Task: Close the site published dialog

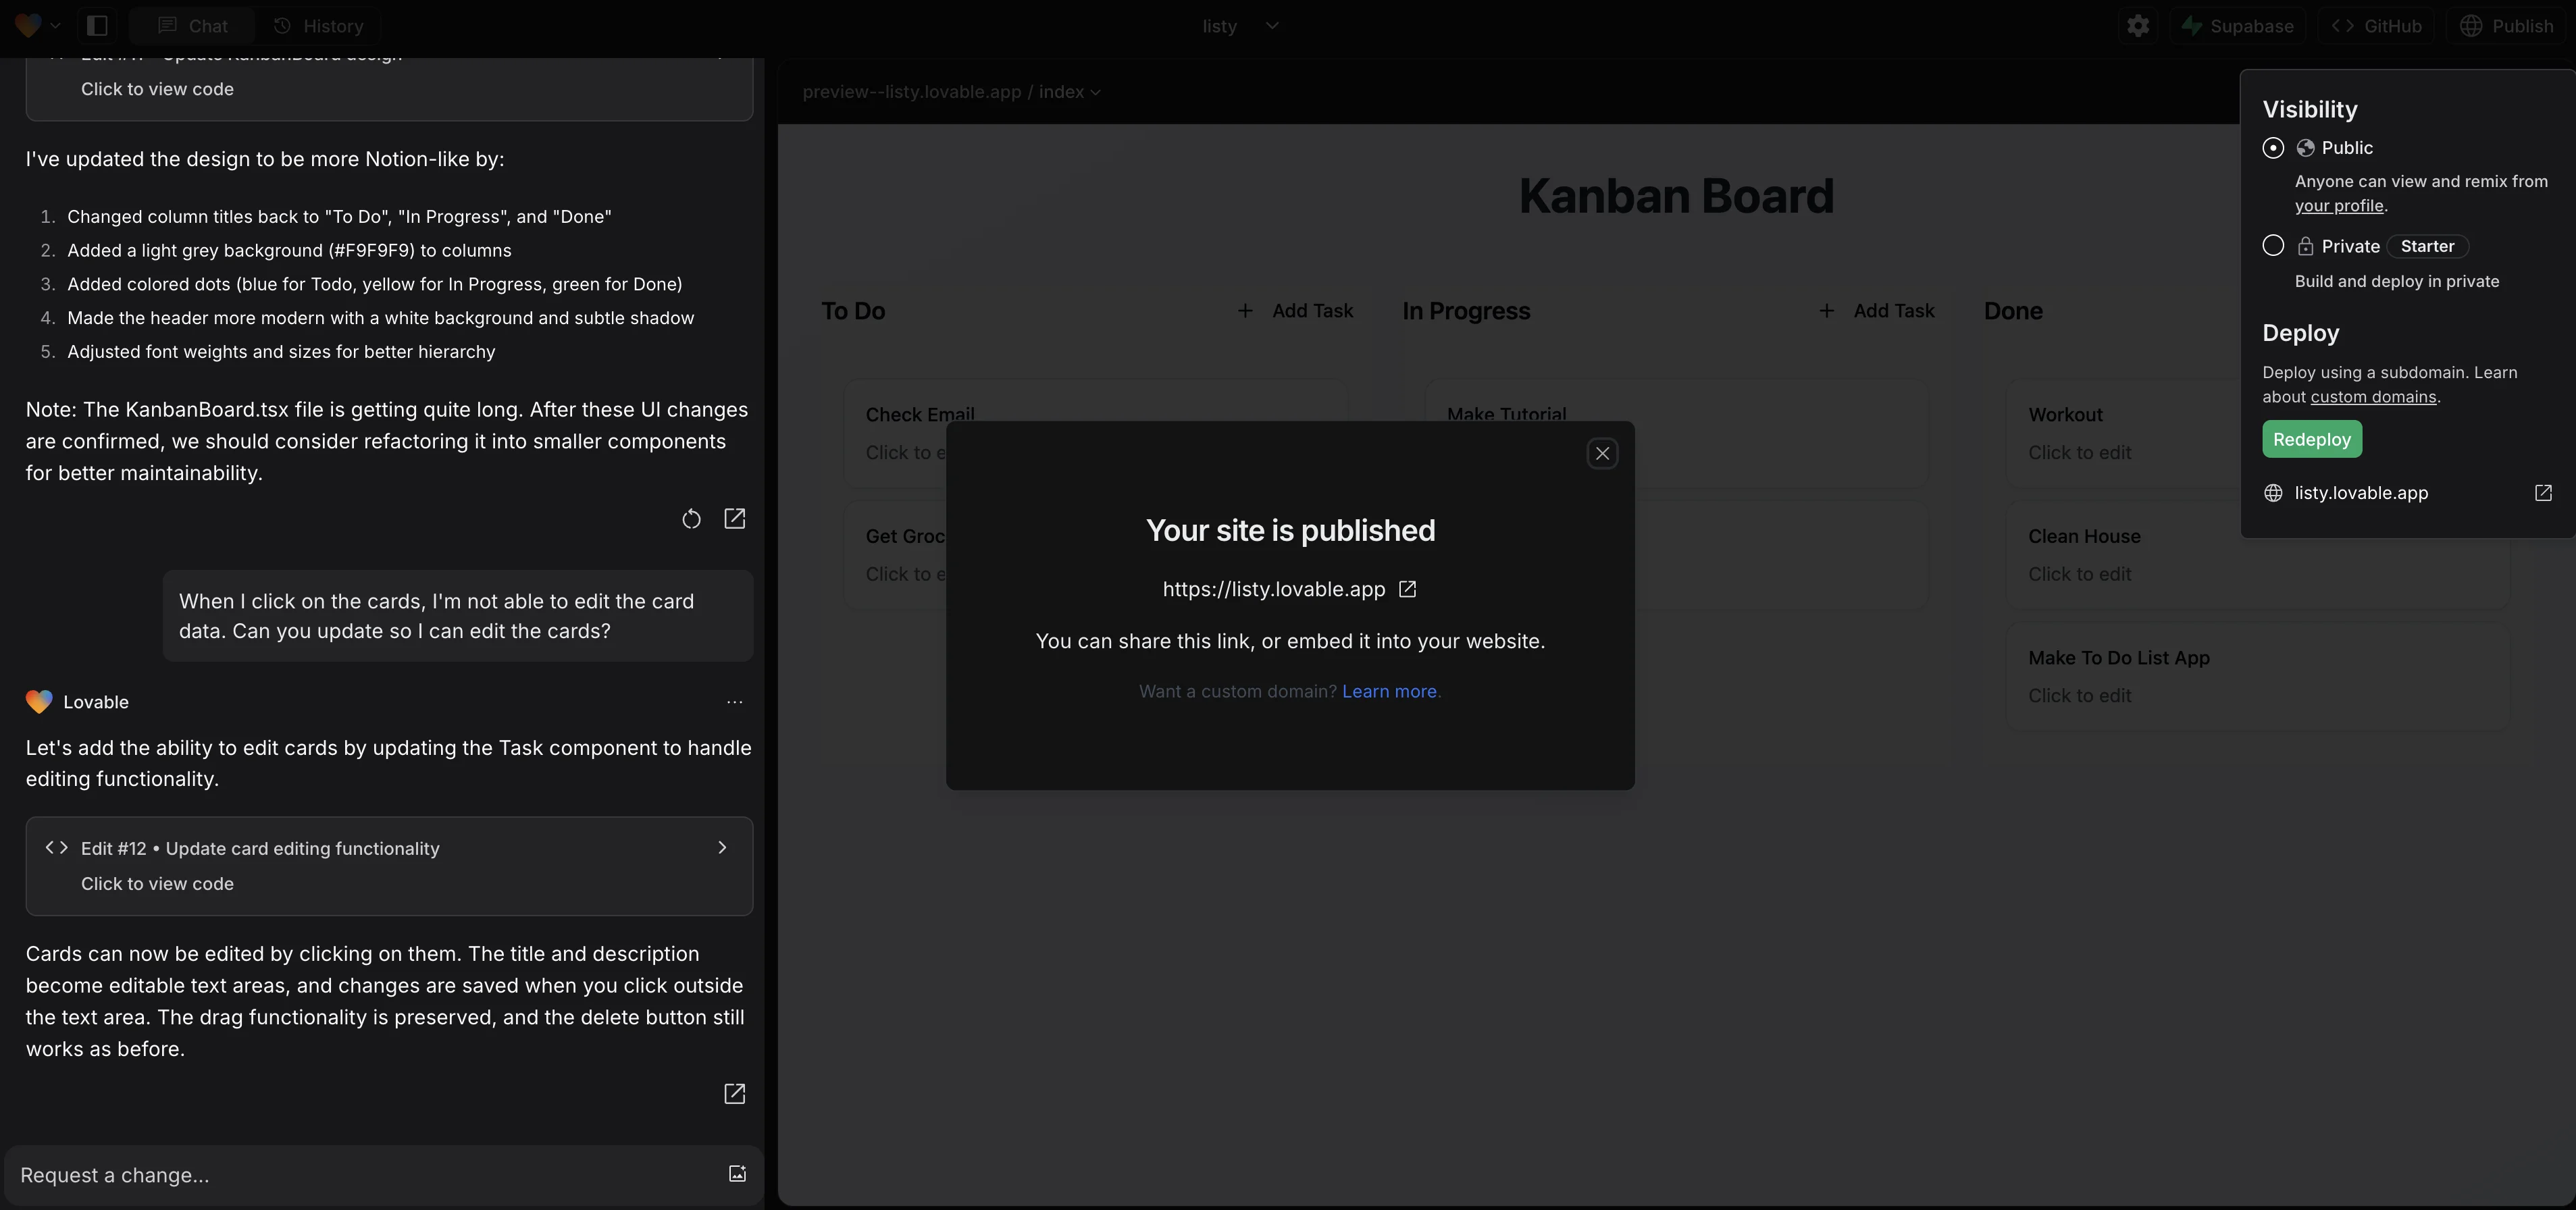Action: (x=1602, y=454)
